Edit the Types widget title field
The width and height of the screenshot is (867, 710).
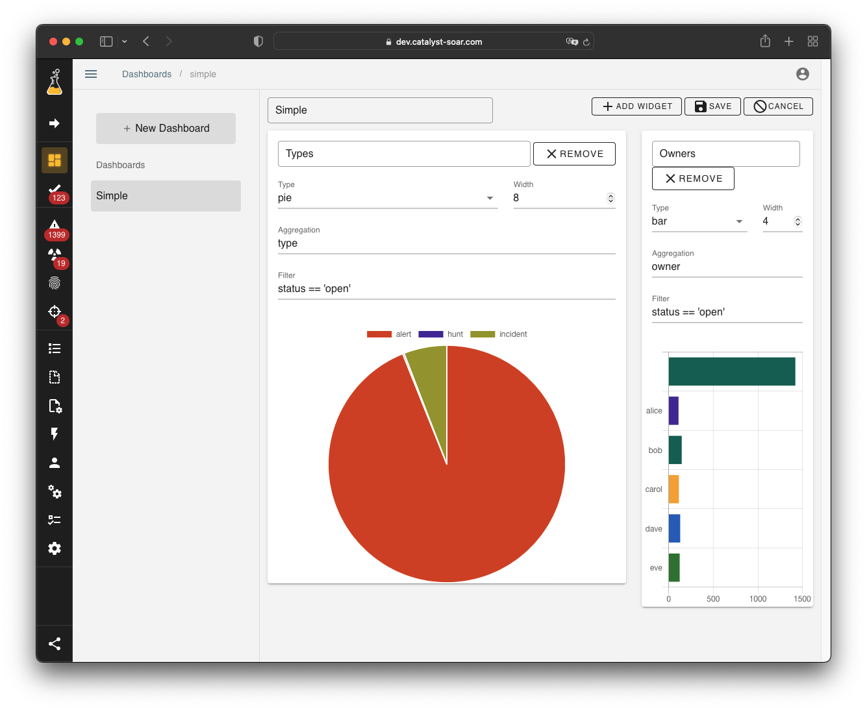click(403, 154)
